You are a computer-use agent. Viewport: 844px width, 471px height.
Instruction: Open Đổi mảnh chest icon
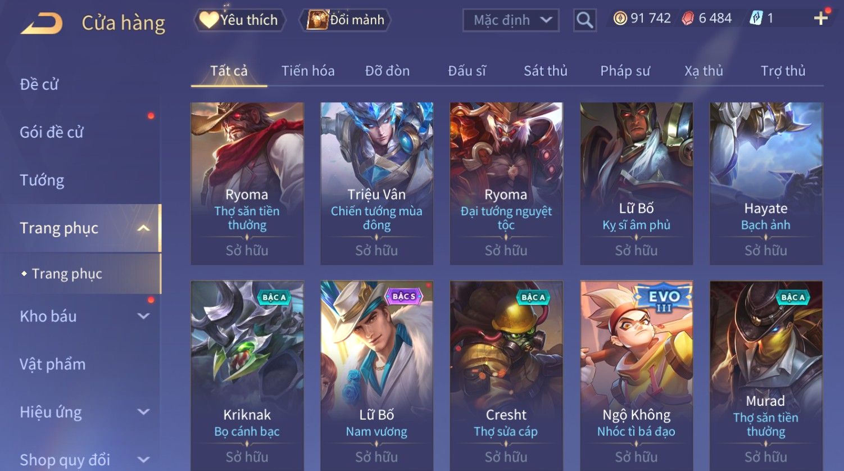point(317,20)
